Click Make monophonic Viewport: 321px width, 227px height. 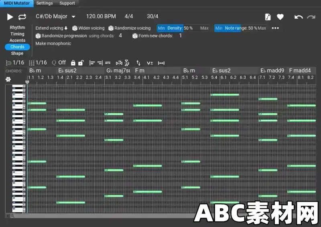(53, 43)
